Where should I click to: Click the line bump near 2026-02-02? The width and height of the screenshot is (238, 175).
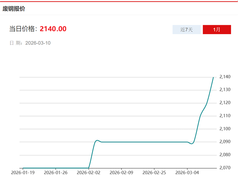tap(98, 140)
